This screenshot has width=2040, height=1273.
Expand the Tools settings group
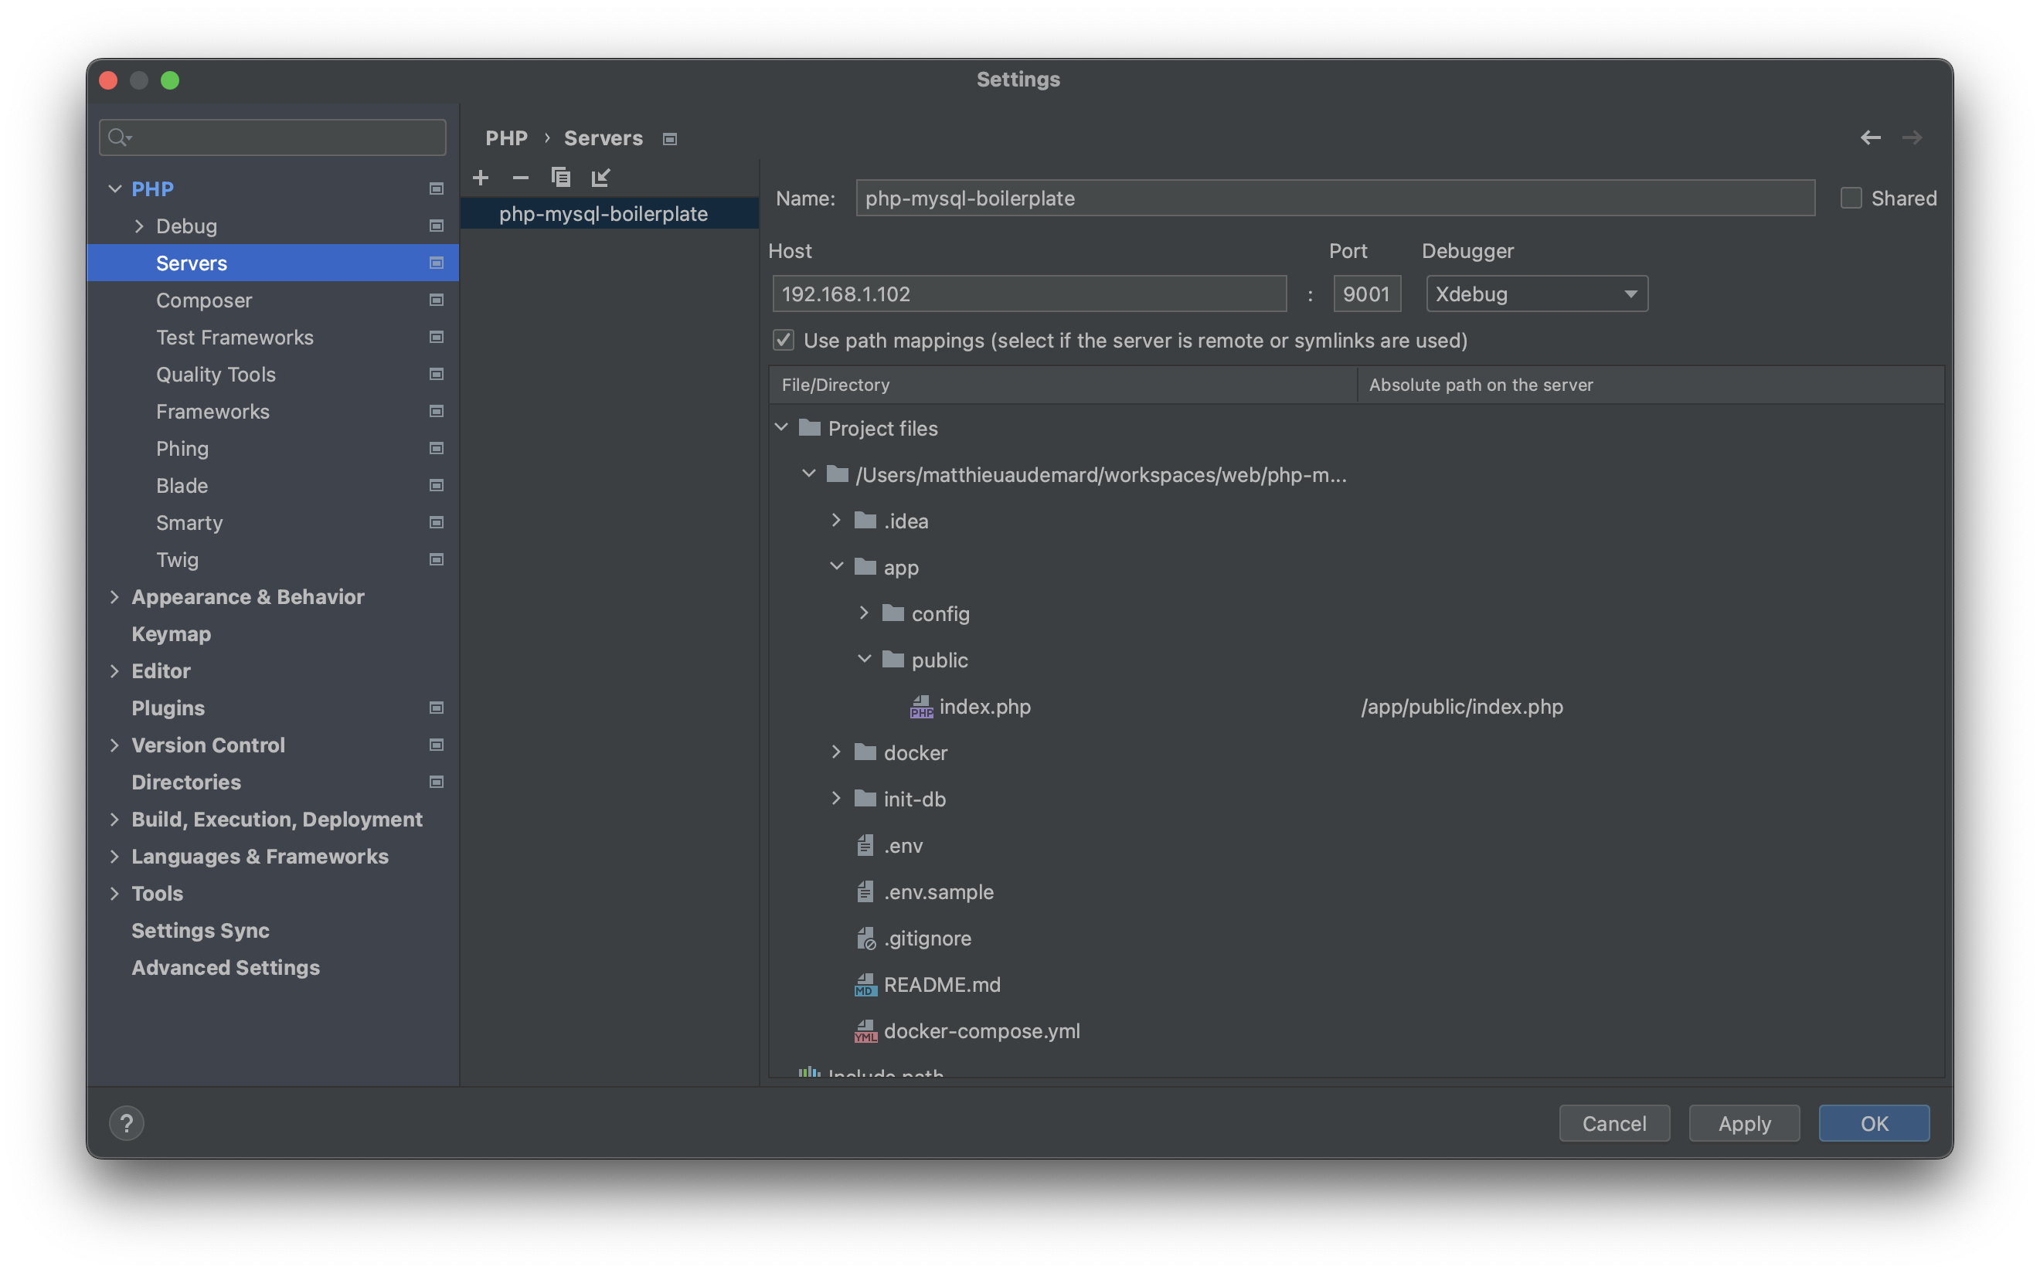point(115,892)
